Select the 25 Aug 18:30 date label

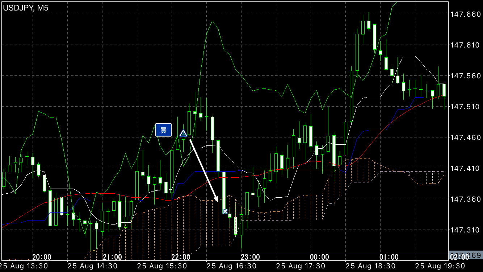(x=370, y=267)
